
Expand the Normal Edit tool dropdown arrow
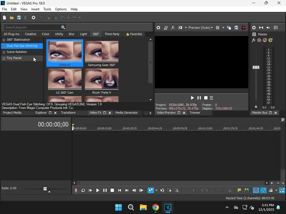[156, 190]
